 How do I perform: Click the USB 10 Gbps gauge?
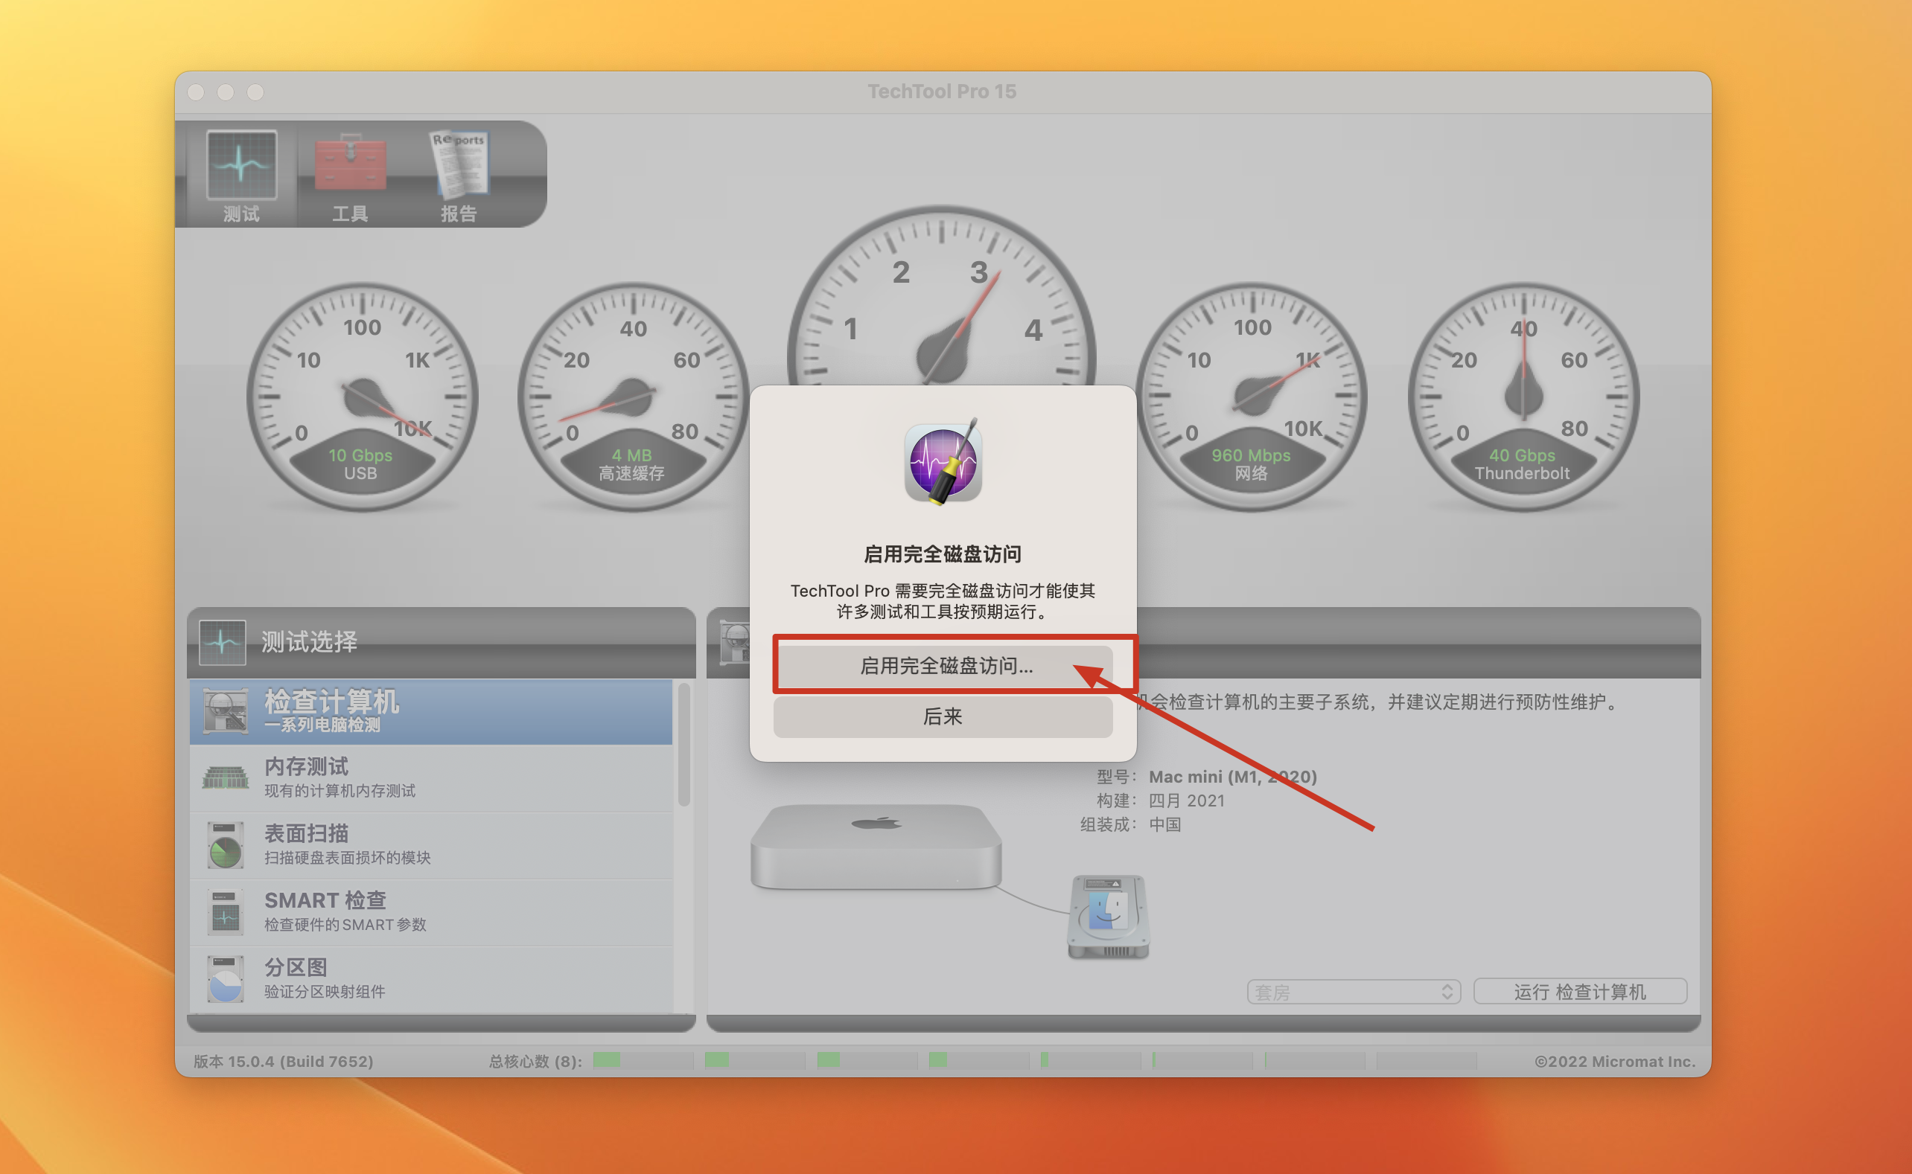pos(362,396)
